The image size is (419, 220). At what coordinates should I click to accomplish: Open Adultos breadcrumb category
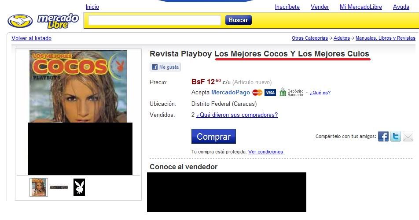click(x=342, y=38)
